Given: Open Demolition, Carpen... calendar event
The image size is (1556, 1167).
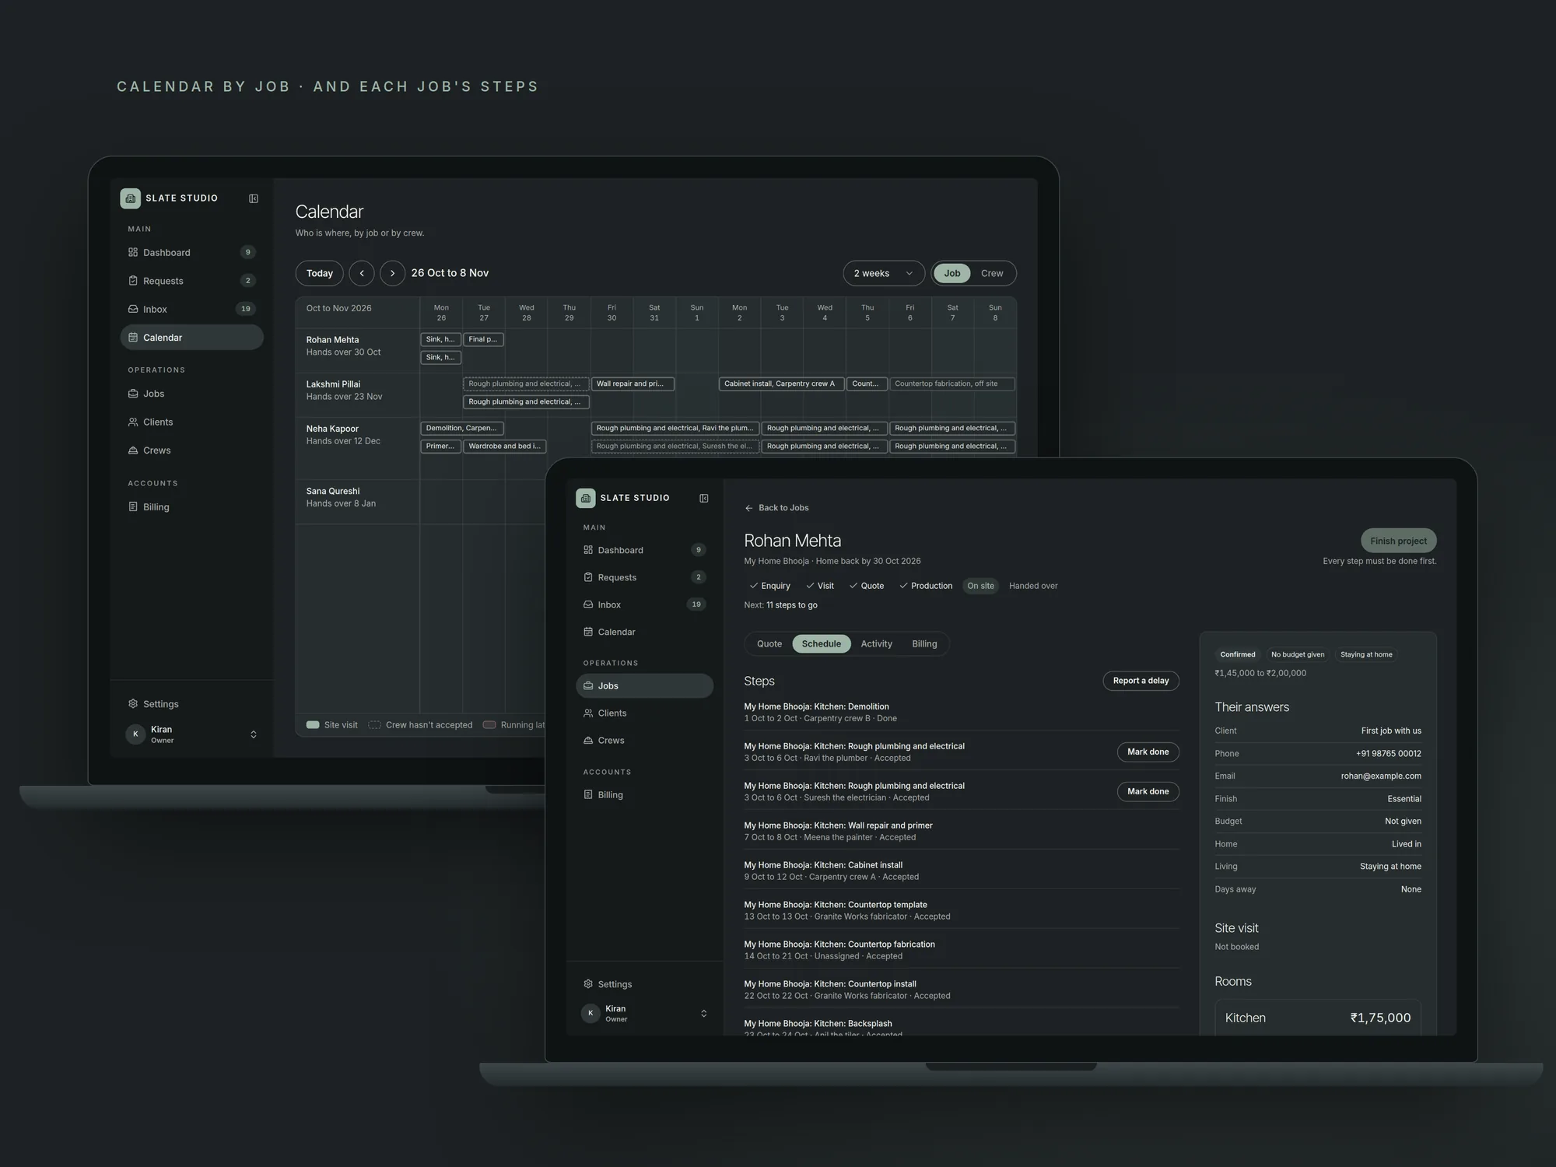Looking at the screenshot, I should point(462,428).
